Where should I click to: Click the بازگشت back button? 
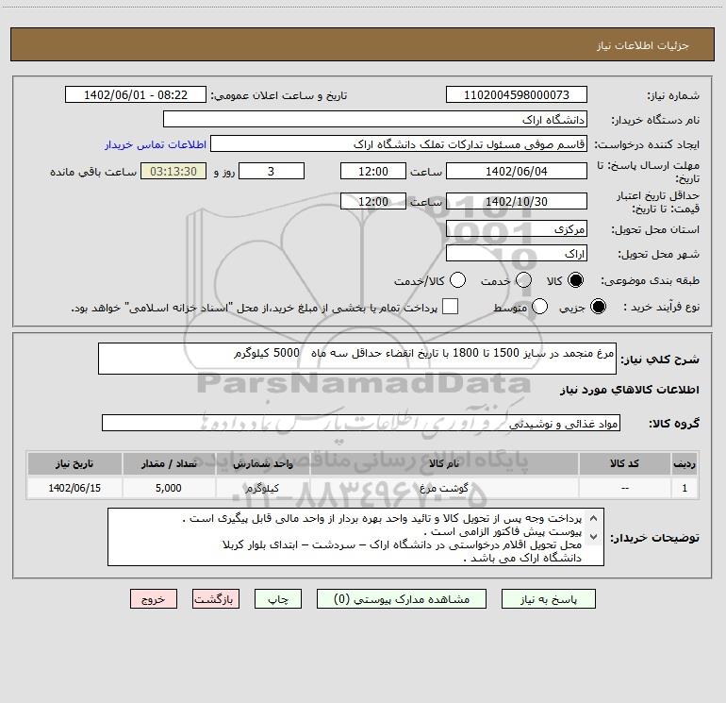coord(216,599)
